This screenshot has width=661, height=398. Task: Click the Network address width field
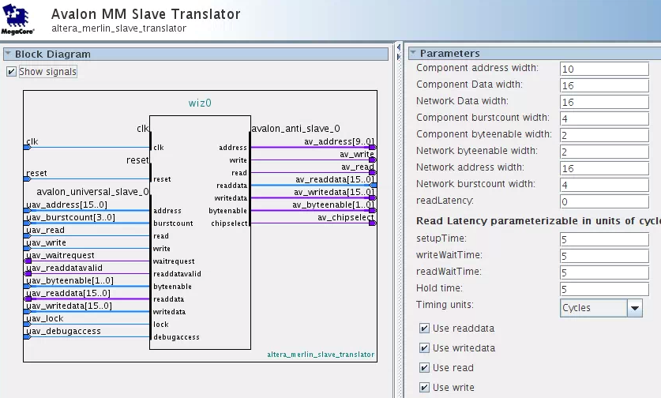[604, 168]
